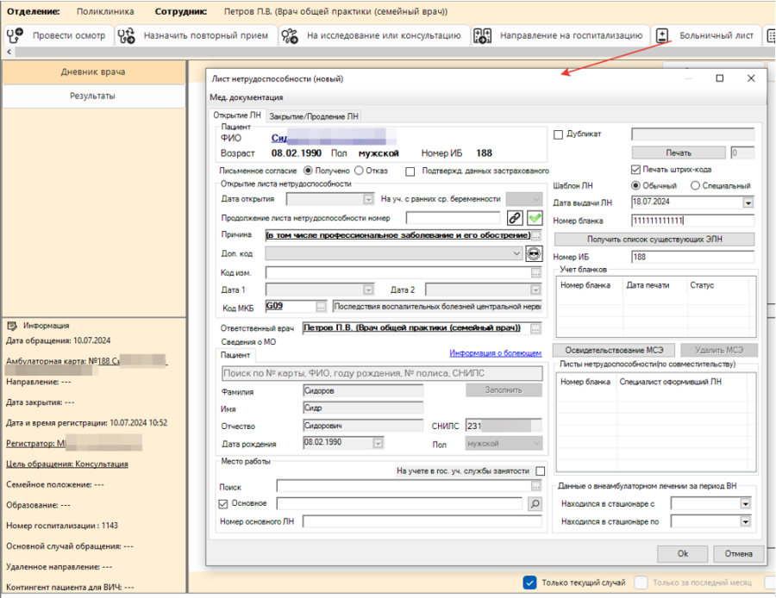Select the Получено consent option

(309, 171)
